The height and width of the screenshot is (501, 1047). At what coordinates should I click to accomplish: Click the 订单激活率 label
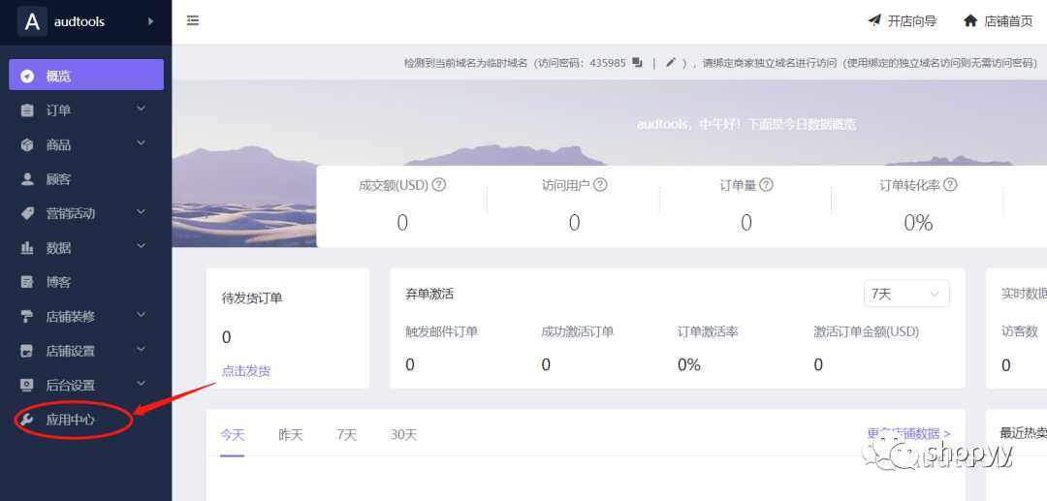click(x=708, y=331)
